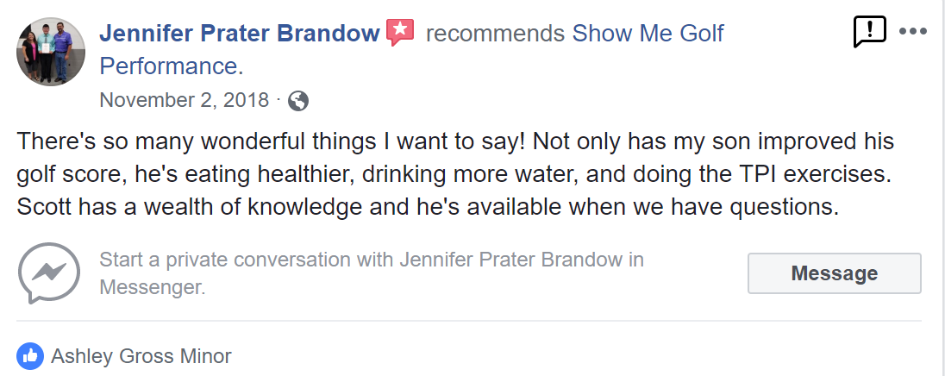Click the 'Performance.' link text
The image size is (945, 376).
pos(172,66)
